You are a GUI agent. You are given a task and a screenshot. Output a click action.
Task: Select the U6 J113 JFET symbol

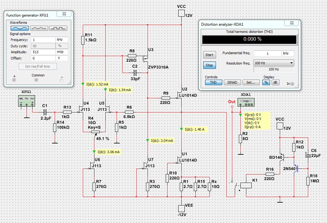pos(93,166)
